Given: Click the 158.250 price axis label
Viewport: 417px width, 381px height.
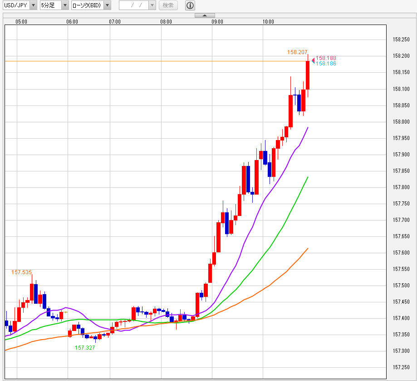Looking at the screenshot, I should click(401, 40).
